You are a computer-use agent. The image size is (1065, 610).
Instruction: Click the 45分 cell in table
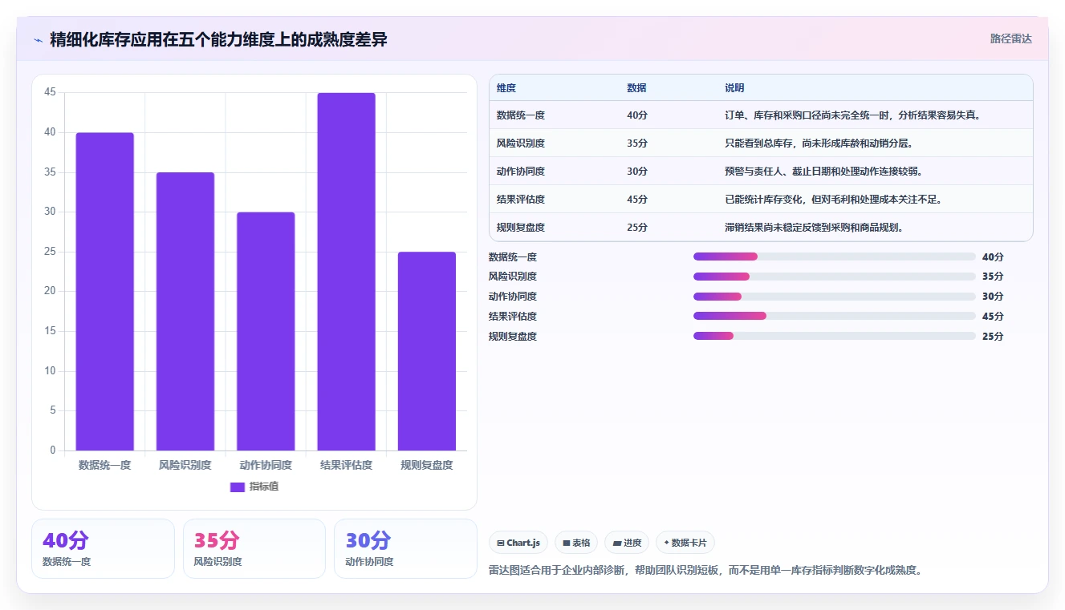637,200
